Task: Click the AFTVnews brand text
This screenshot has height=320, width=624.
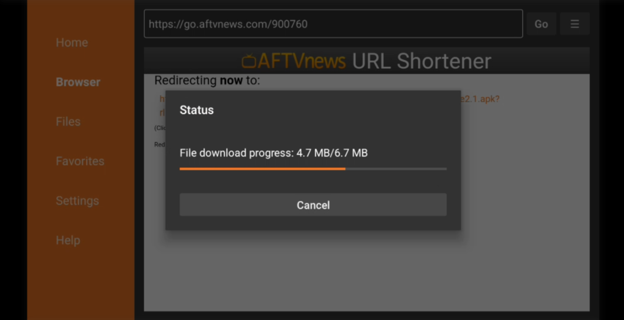Action: [x=302, y=61]
